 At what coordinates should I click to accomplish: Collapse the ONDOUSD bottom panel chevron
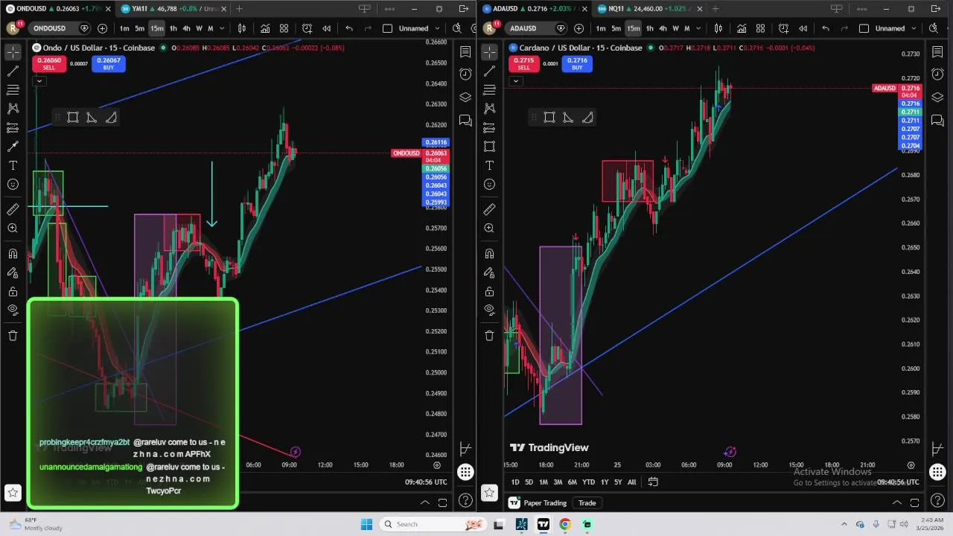425,502
